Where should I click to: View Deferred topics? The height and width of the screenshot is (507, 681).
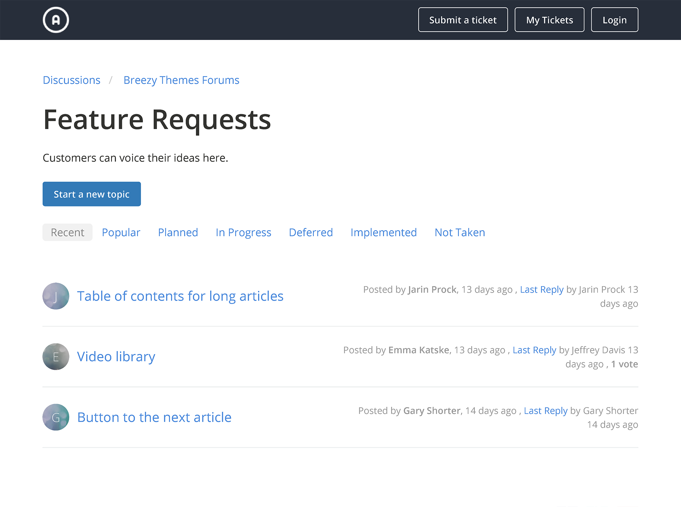pyautogui.click(x=311, y=232)
